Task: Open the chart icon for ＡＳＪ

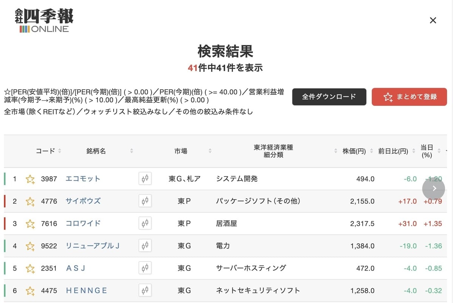Action: pos(145,268)
